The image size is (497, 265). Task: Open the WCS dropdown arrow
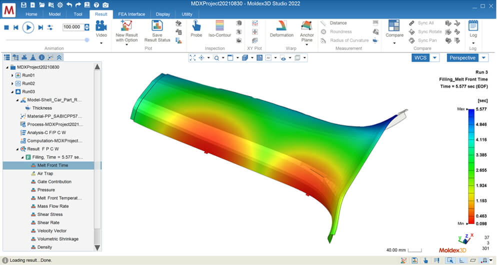[x=434, y=58]
